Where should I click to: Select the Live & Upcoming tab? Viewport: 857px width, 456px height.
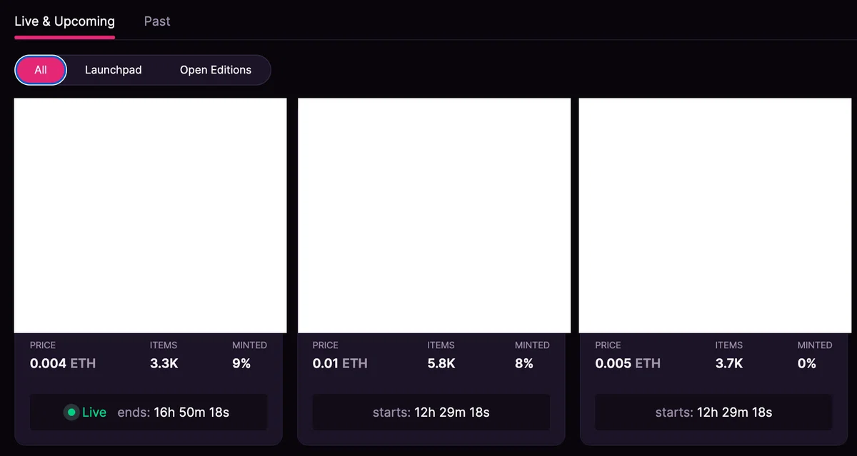pyautogui.click(x=64, y=21)
